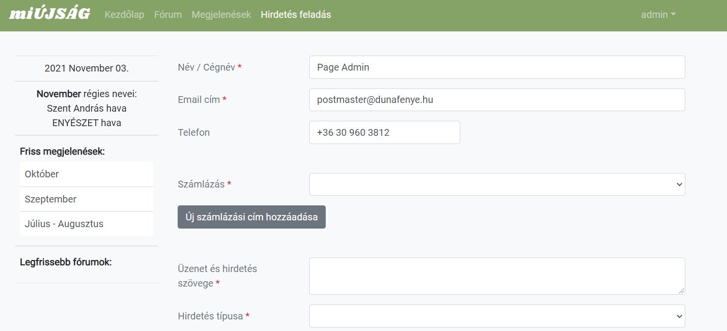Open the Hirdetés típusa dropdown
This screenshot has width=727, height=331.
(x=497, y=316)
